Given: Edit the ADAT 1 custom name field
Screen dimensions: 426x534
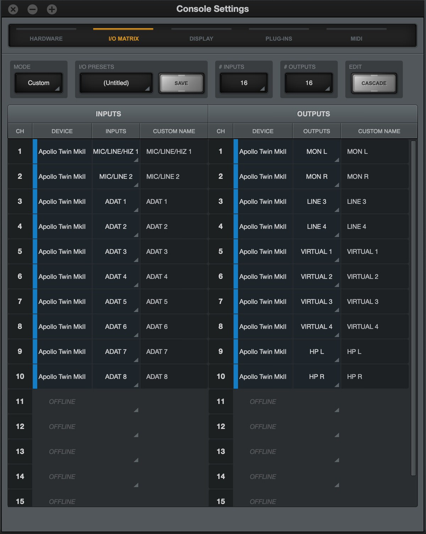Looking at the screenshot, I should tap(174, 202).
